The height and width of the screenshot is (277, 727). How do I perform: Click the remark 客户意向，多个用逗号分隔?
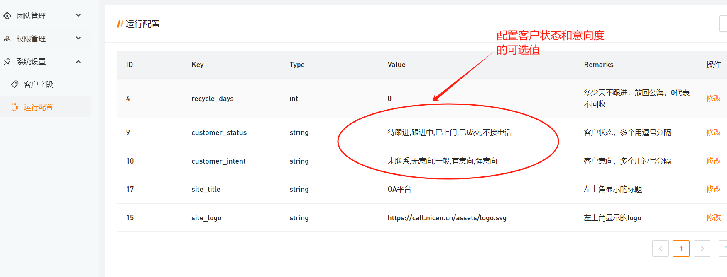(x=627, y=161)
